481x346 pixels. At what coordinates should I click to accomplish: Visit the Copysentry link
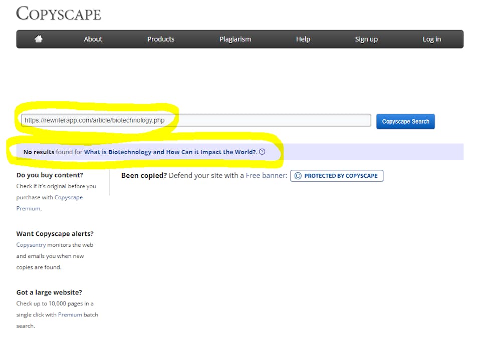[x=31, y=245]
